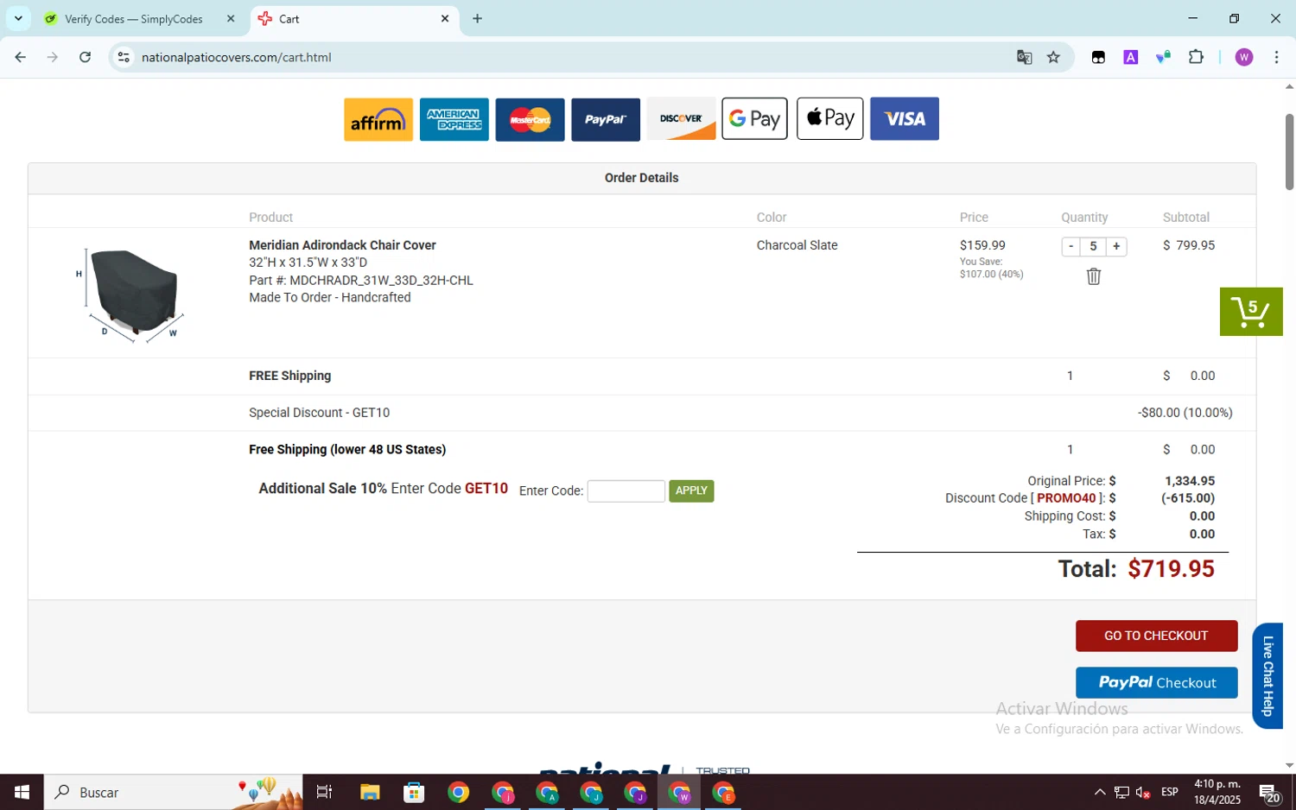Open Microsoft Store from taskbar
The image size is (1296, 810).
tap(414, 792)
